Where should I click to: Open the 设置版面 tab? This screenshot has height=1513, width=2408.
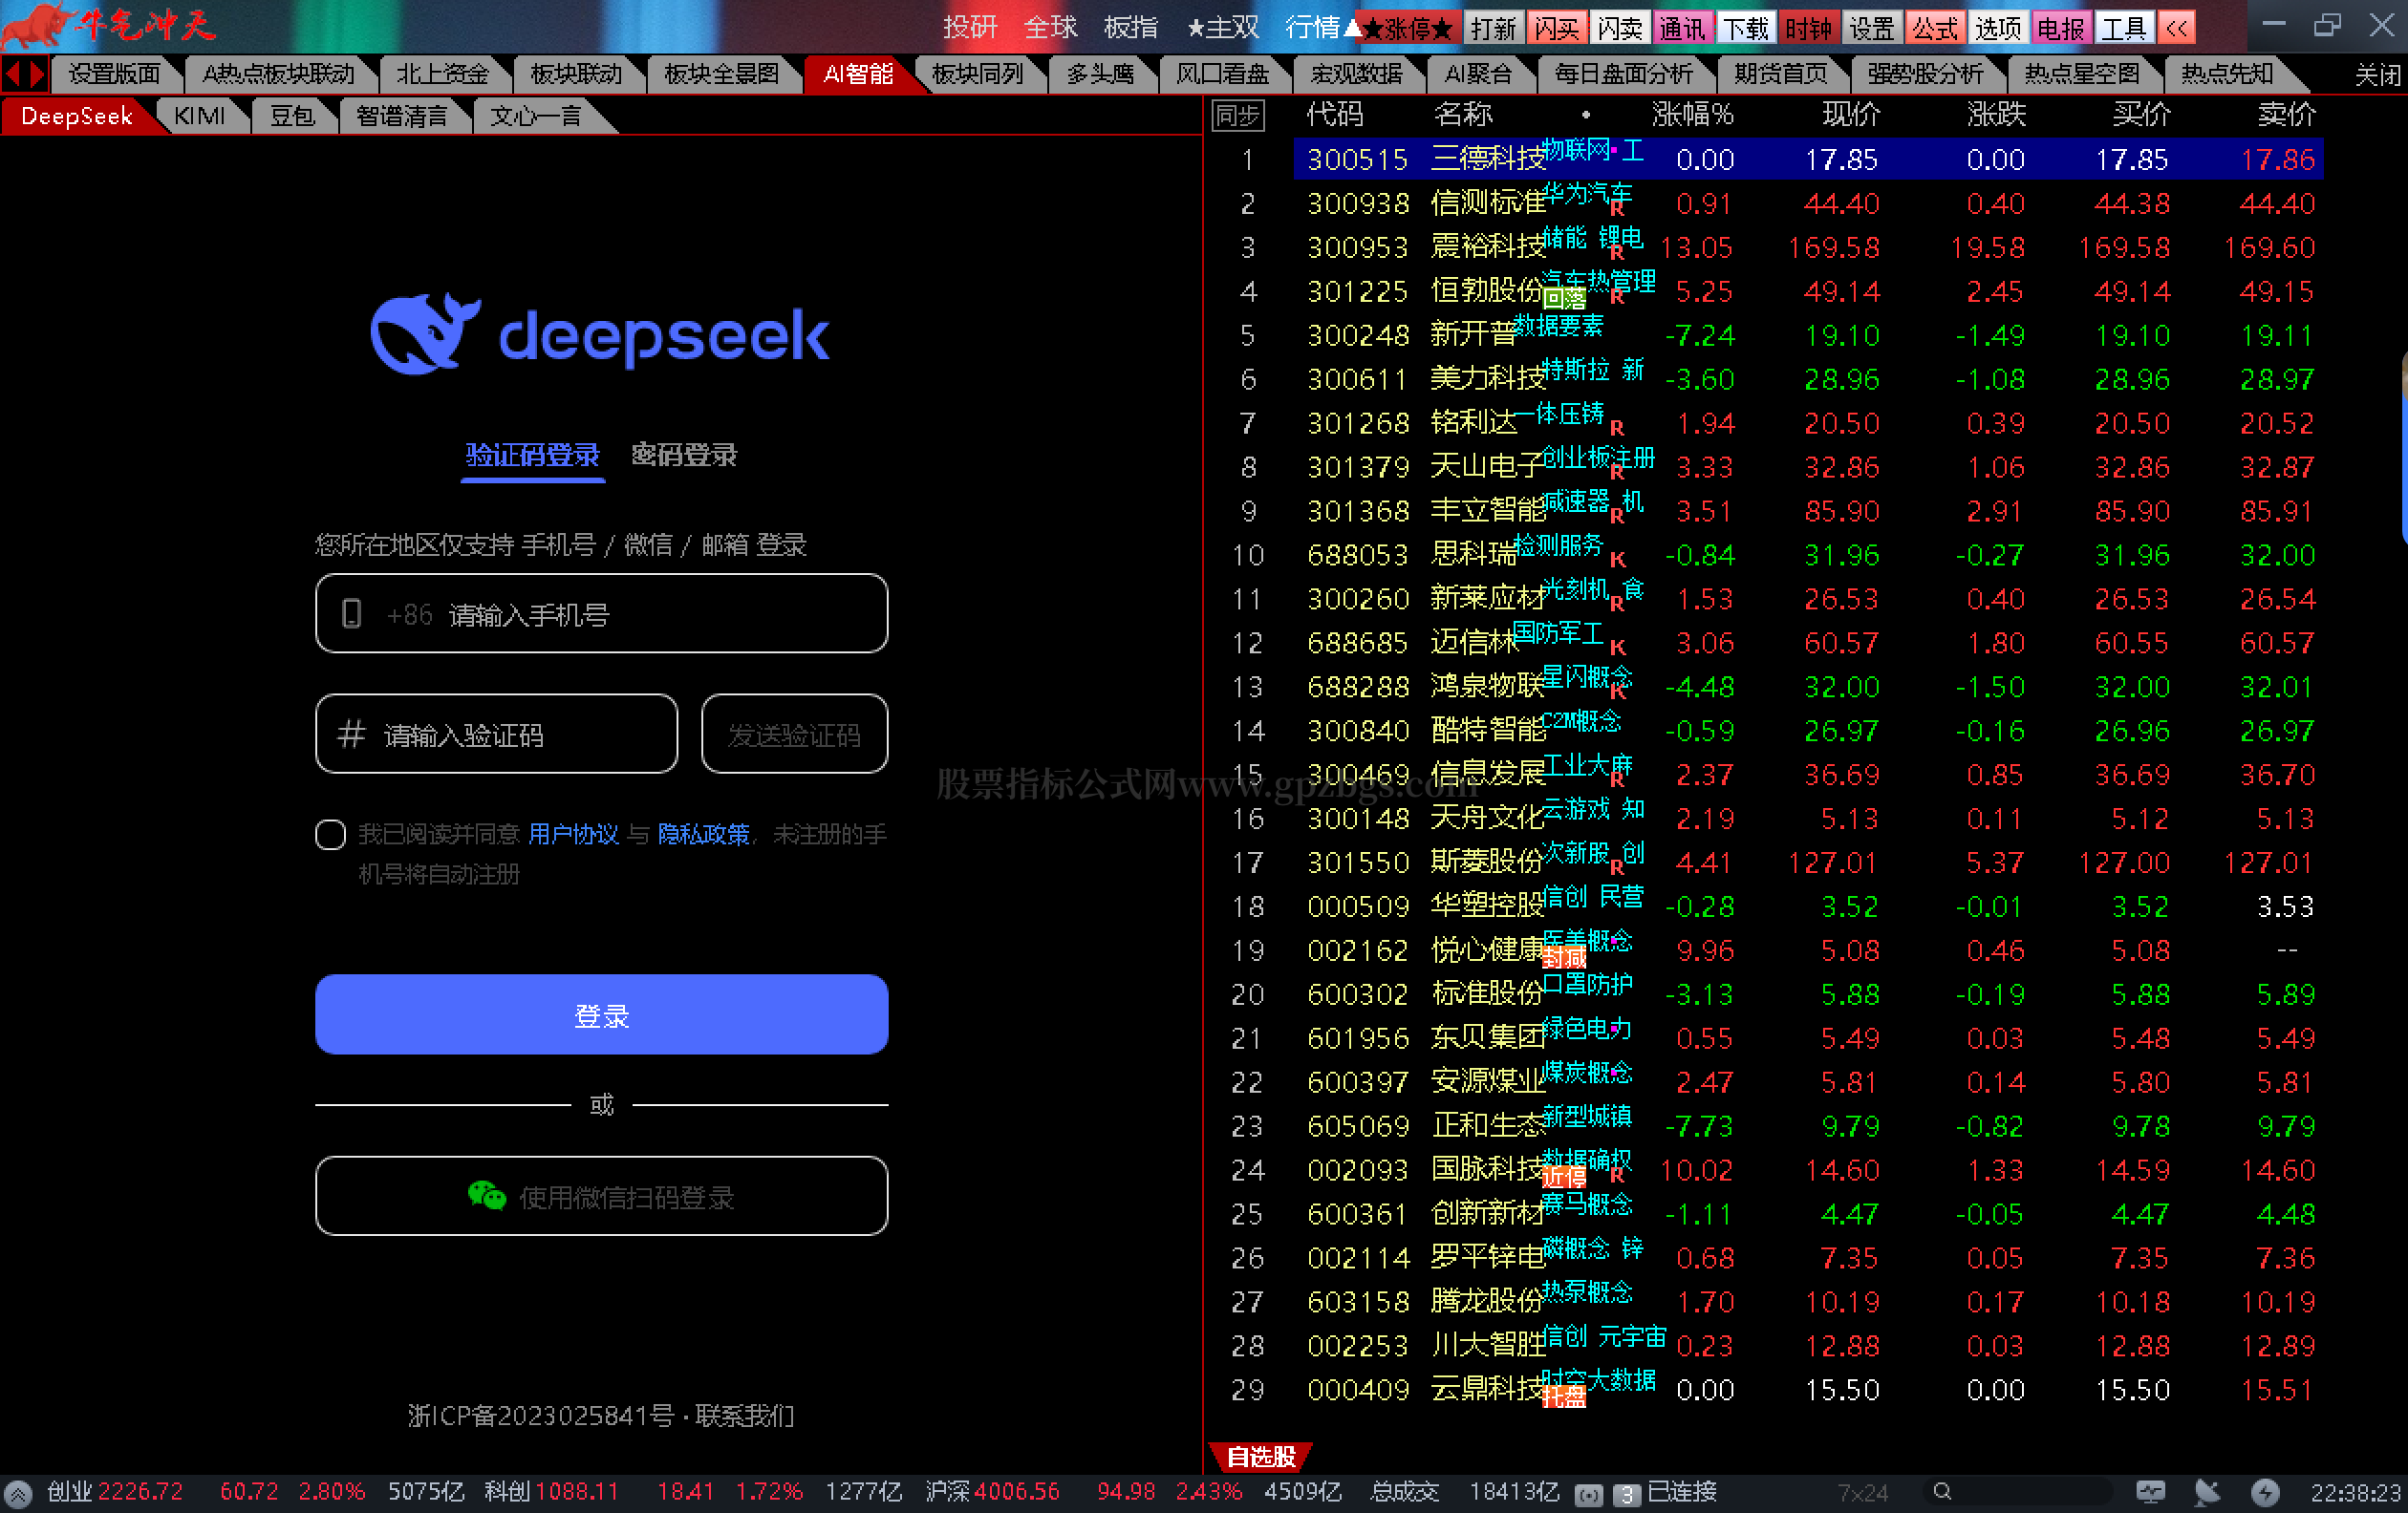[x=114, y=74]
